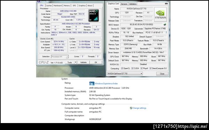Toggle the OpenCL checkbox

[x=122, y=68]
